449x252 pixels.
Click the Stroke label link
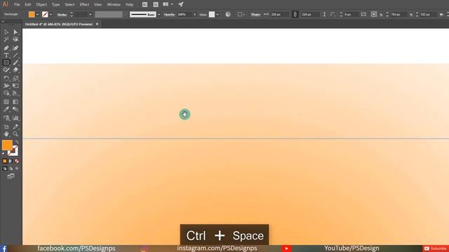[x=62, y=15]
